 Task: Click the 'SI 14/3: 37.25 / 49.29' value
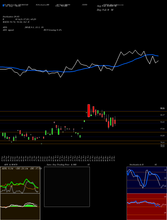click(26, 19)
